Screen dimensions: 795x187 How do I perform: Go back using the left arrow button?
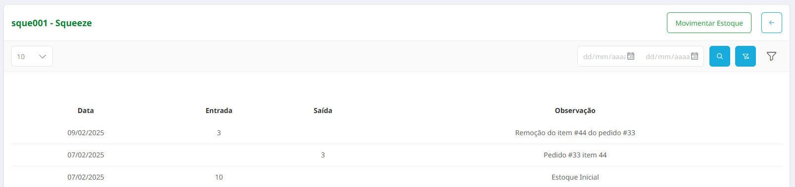pos(771,23)
